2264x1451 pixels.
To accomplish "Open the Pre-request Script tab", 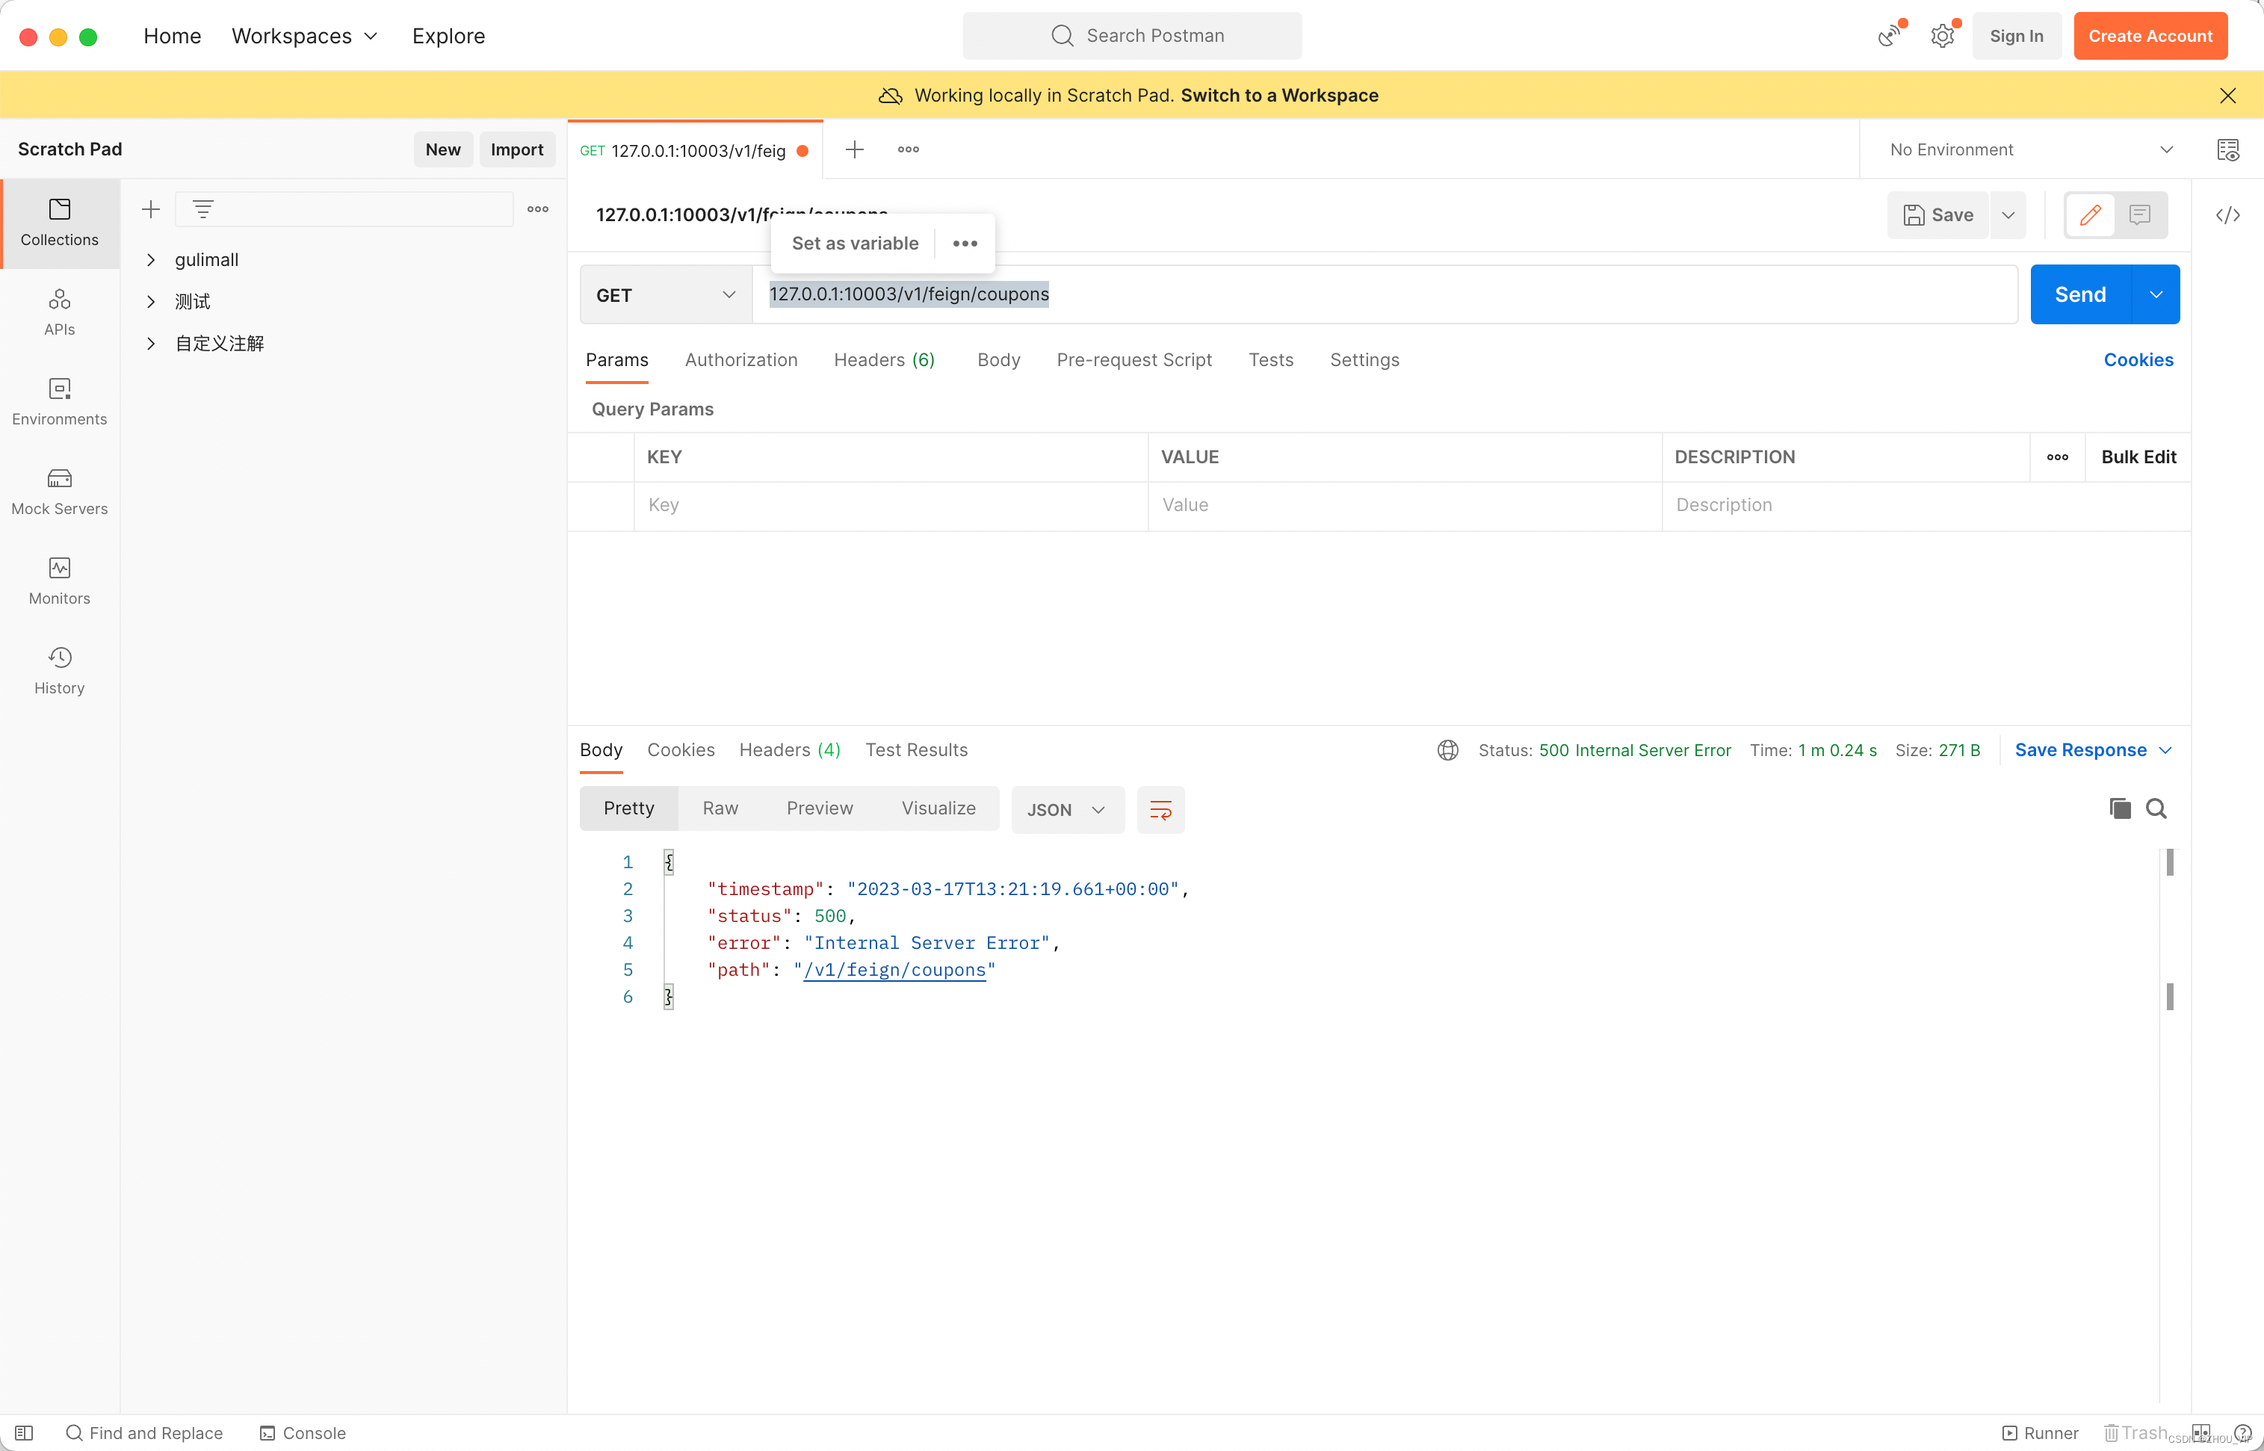I will (x=1134, y=360).
